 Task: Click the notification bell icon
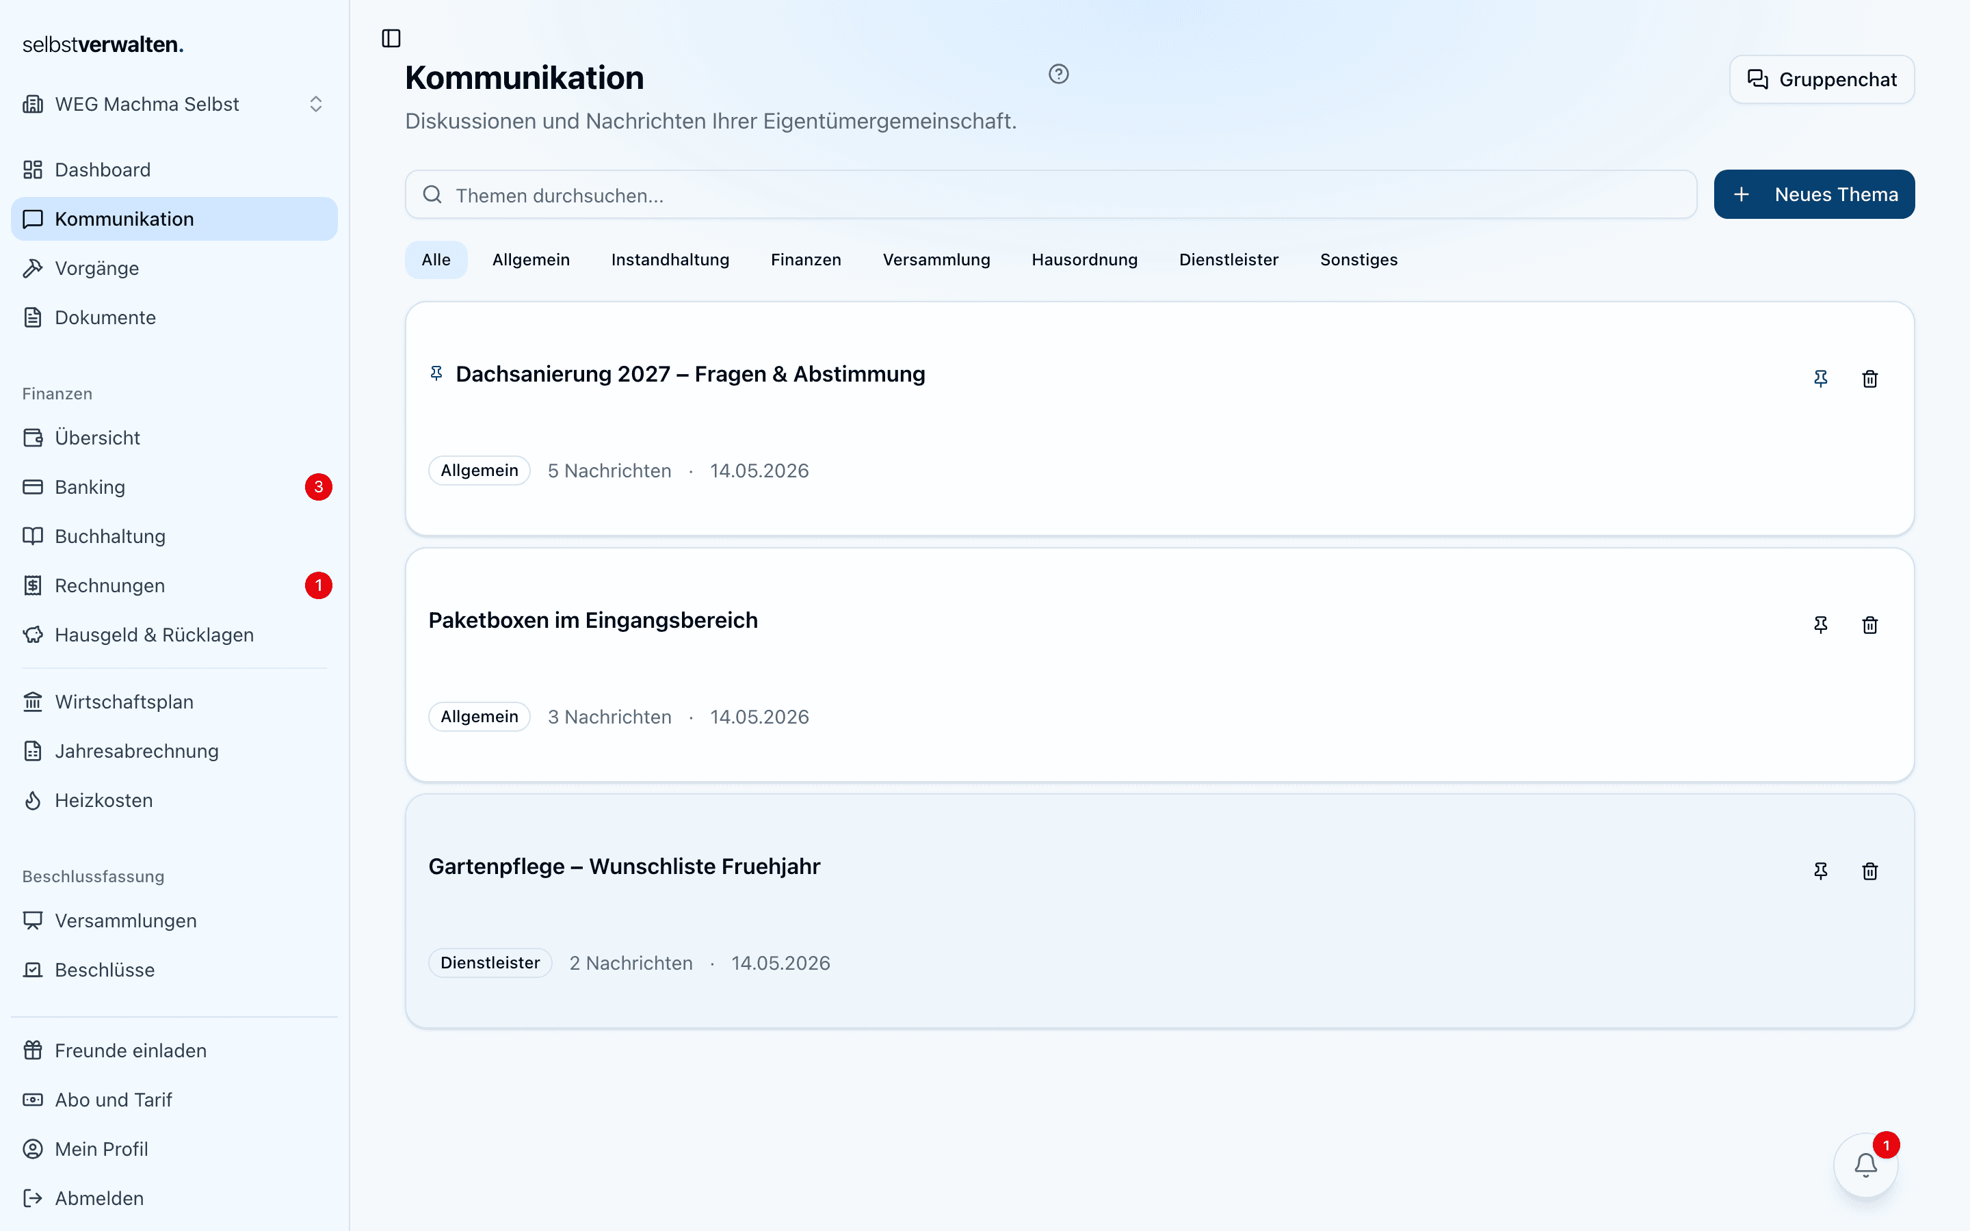pyautogui.click(x=1865, y=1165)
